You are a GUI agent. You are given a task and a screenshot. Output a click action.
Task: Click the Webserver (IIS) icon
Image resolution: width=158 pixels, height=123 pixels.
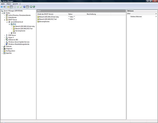click(x=7, y=40)
